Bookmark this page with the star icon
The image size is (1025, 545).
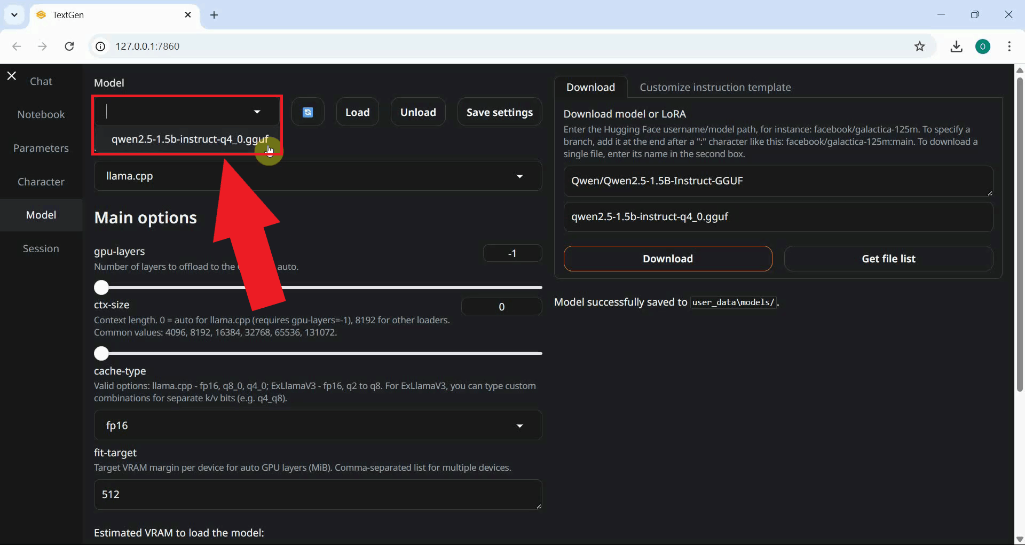point(919,46)
